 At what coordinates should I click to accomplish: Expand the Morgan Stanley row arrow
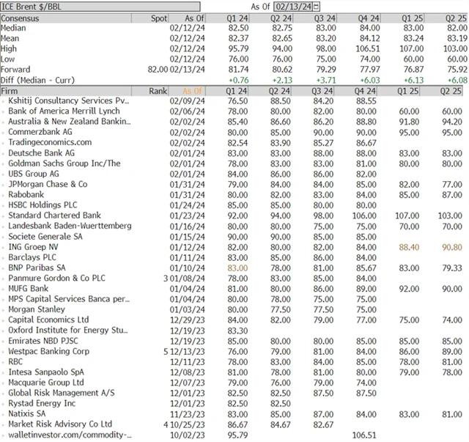pyautogui.click(x=4, y=309)
